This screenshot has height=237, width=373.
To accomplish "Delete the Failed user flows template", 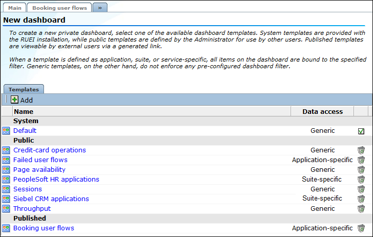I will (x=361, y=160).
